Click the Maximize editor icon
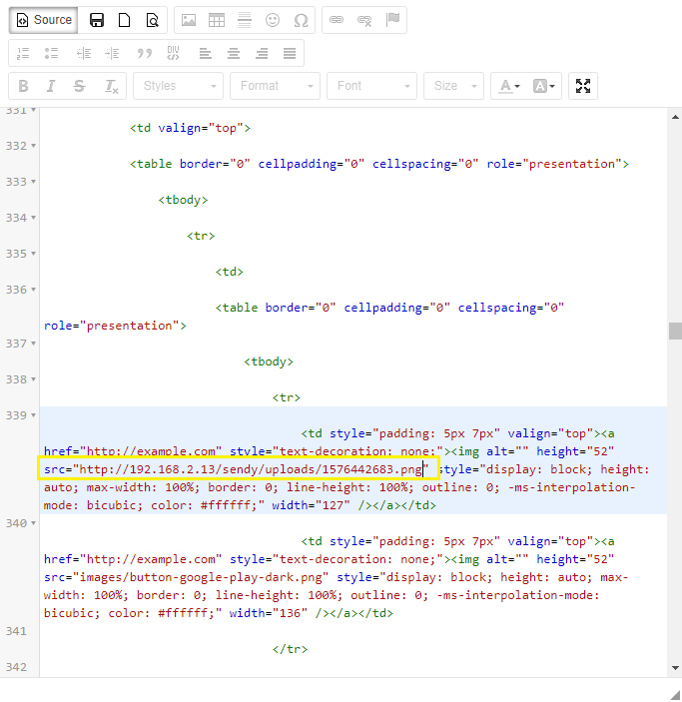This screenshot has height=702, width=682. tap(583, 86)
